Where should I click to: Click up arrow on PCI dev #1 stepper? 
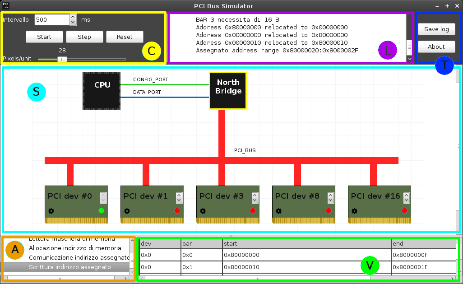[x=179, y=196]
